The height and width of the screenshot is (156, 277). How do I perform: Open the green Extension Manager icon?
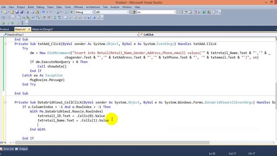coord(204,12)
